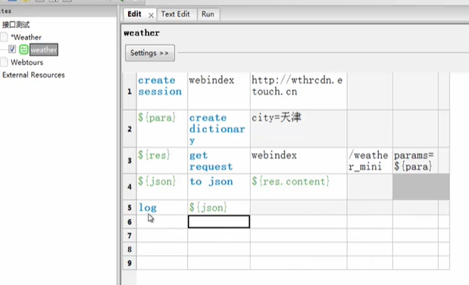Select the weather test case in tree
The image size is (469, 285).
[44, 50]
